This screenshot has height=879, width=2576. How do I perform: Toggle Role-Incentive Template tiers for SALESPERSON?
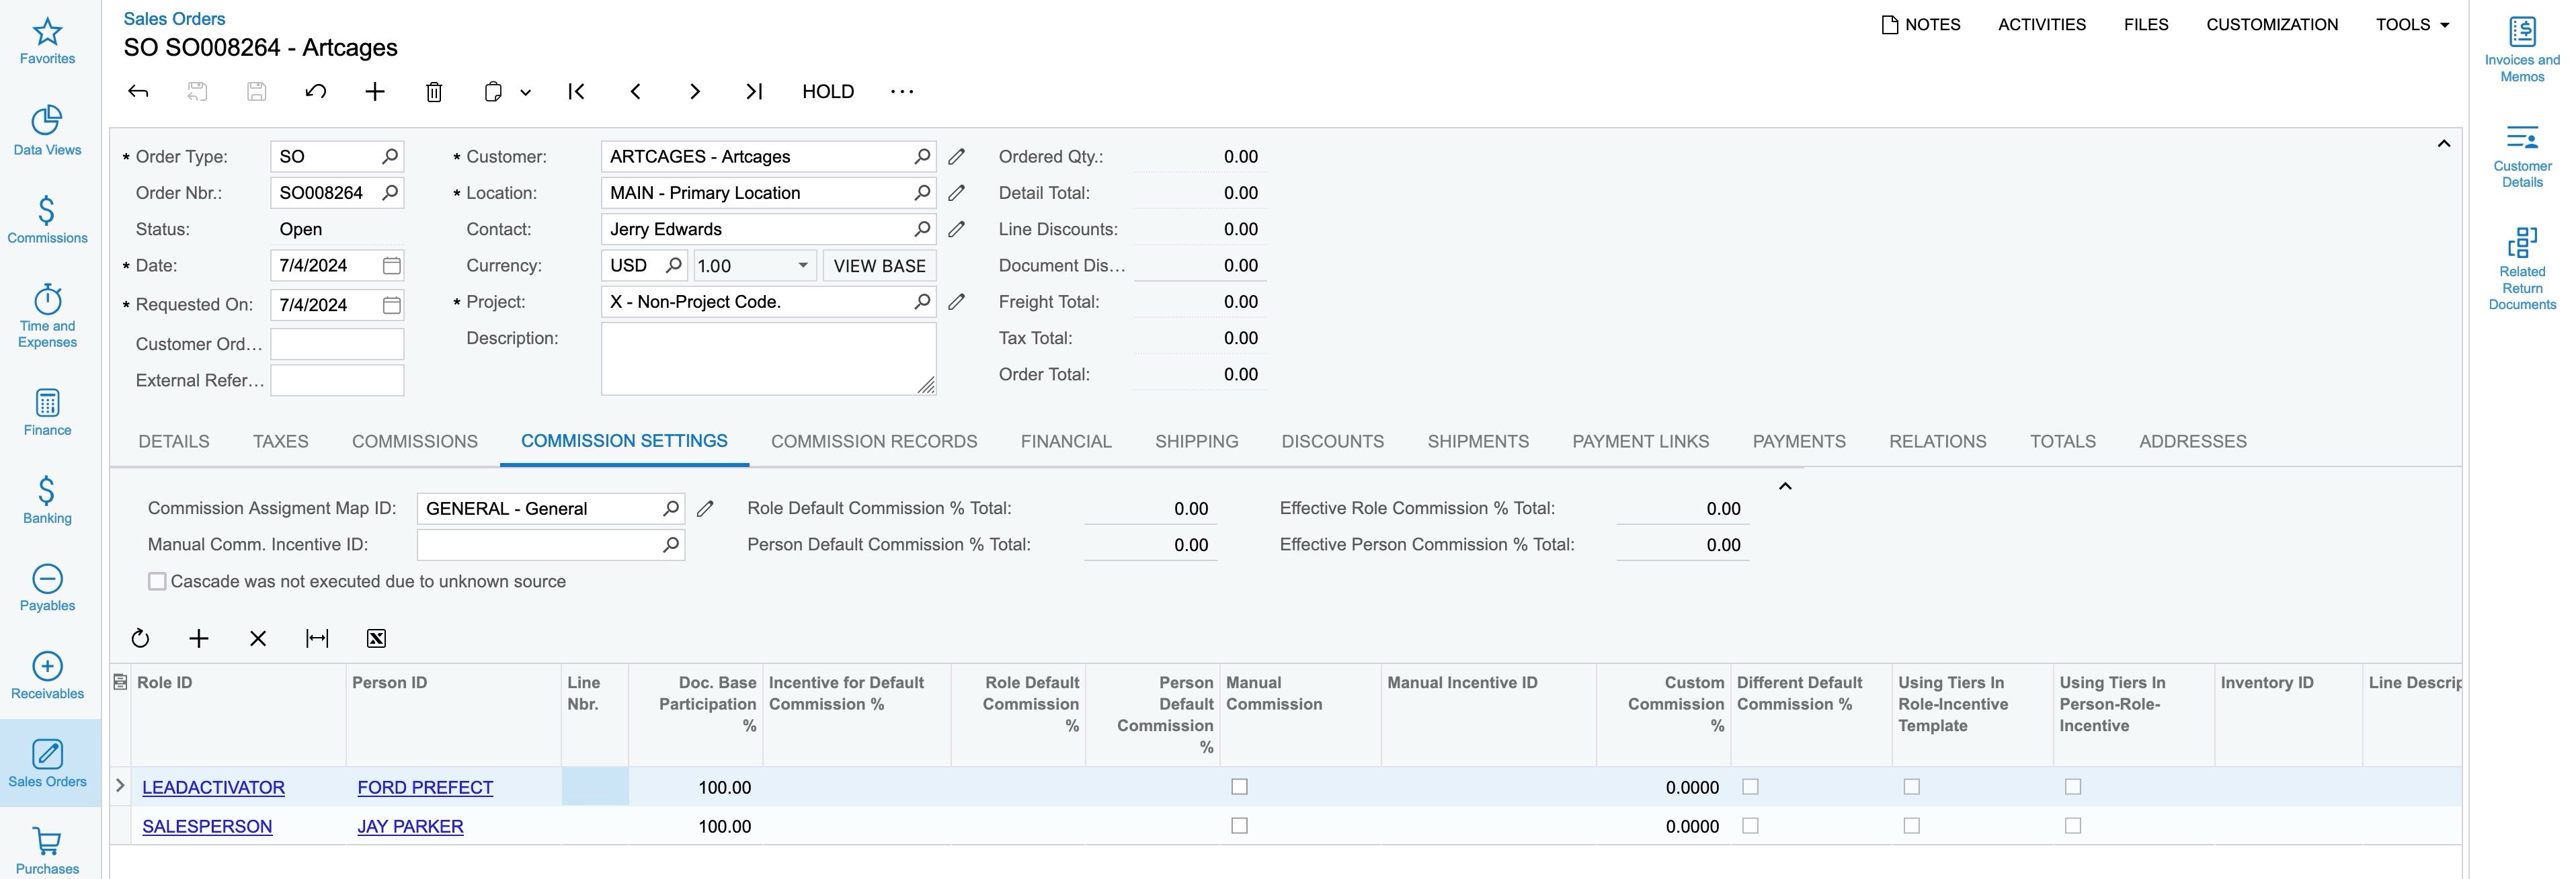pos(1911,826)
